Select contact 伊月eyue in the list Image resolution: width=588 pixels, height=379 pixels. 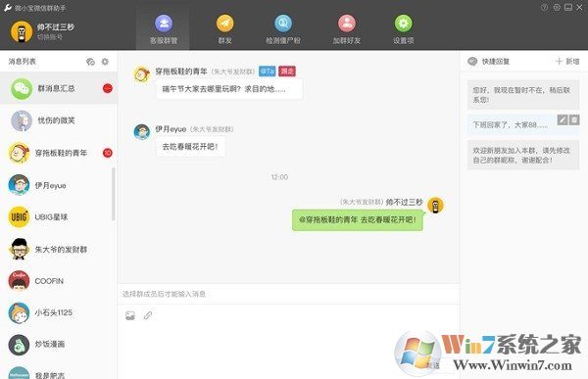[x=59, y=185]
